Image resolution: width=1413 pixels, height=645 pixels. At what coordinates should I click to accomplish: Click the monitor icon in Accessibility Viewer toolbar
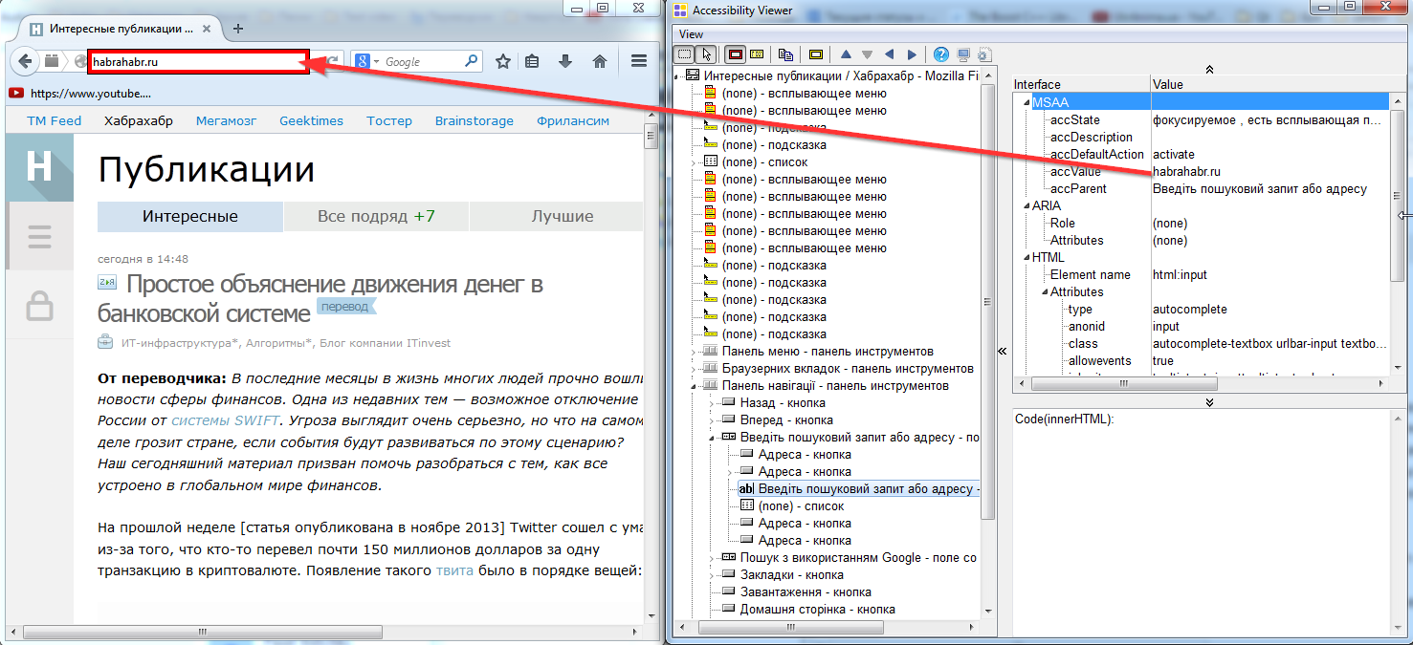pos(963,54)
